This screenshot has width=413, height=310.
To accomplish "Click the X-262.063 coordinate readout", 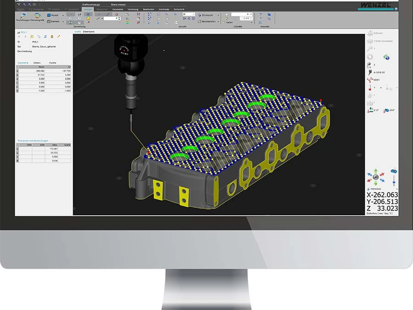I will tap(382, 195).
